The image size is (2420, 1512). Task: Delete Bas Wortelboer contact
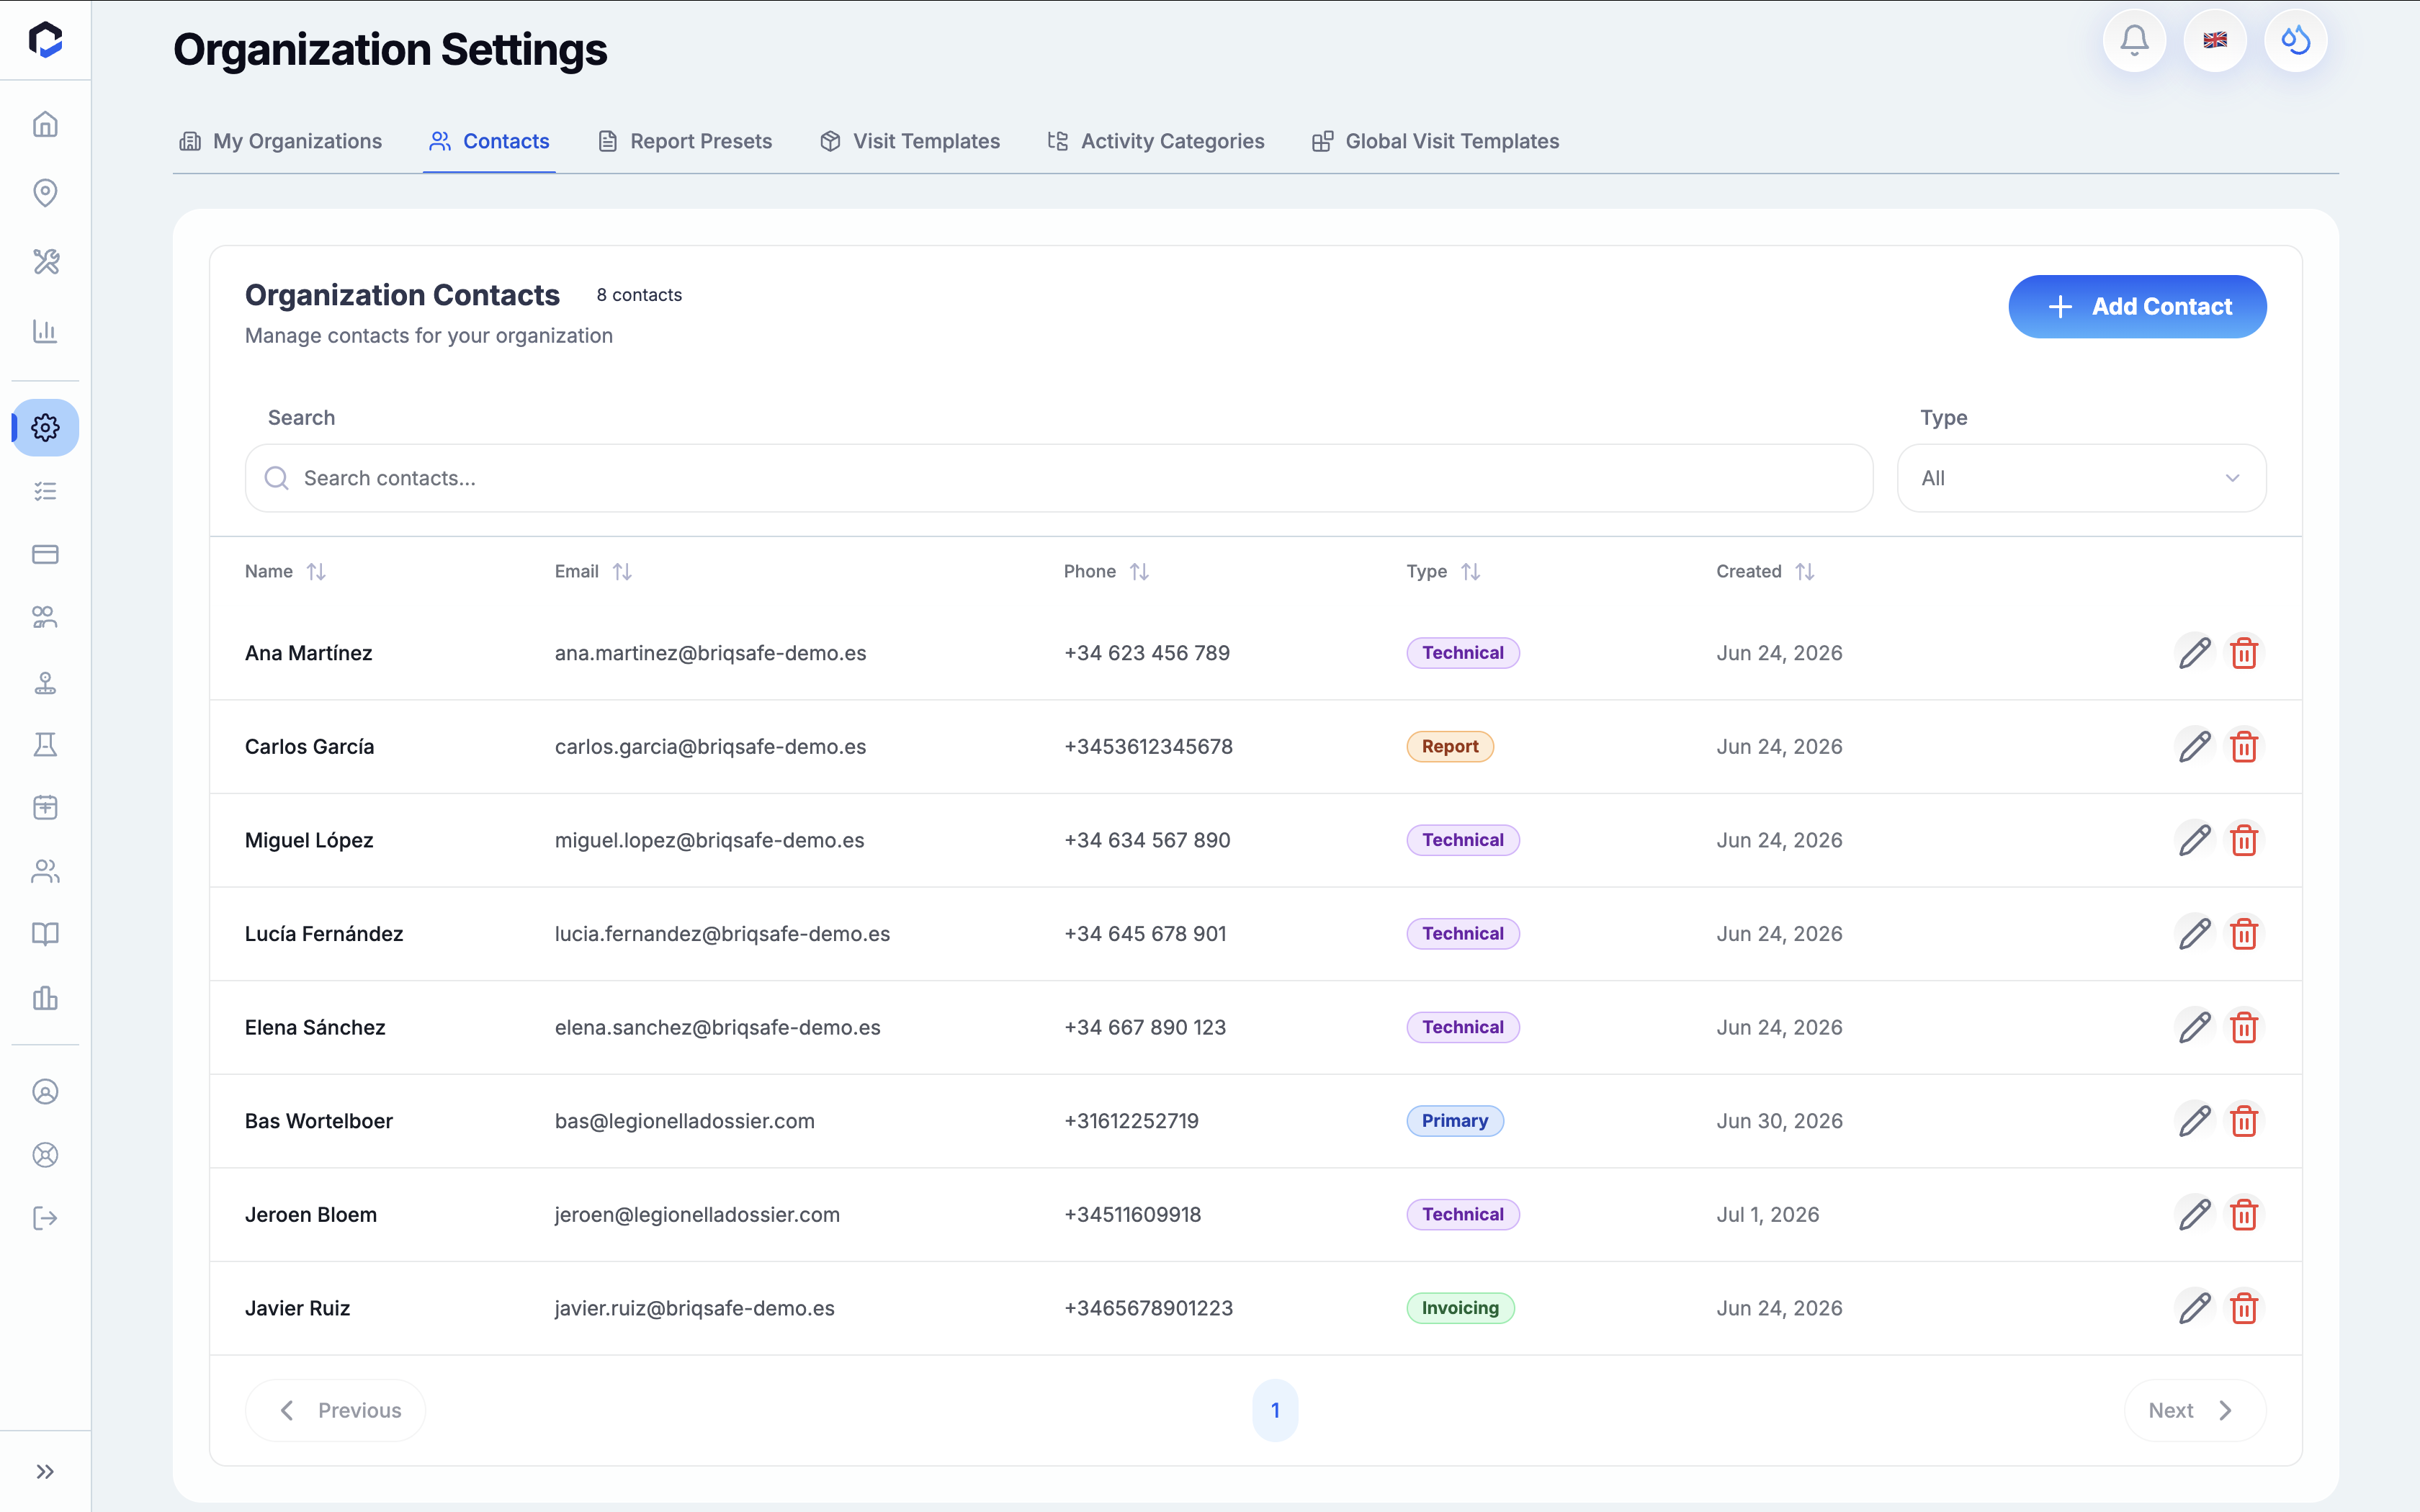tap(2244, 1121)
